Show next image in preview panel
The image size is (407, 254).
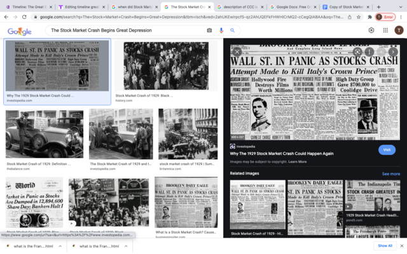click(393, 52)
